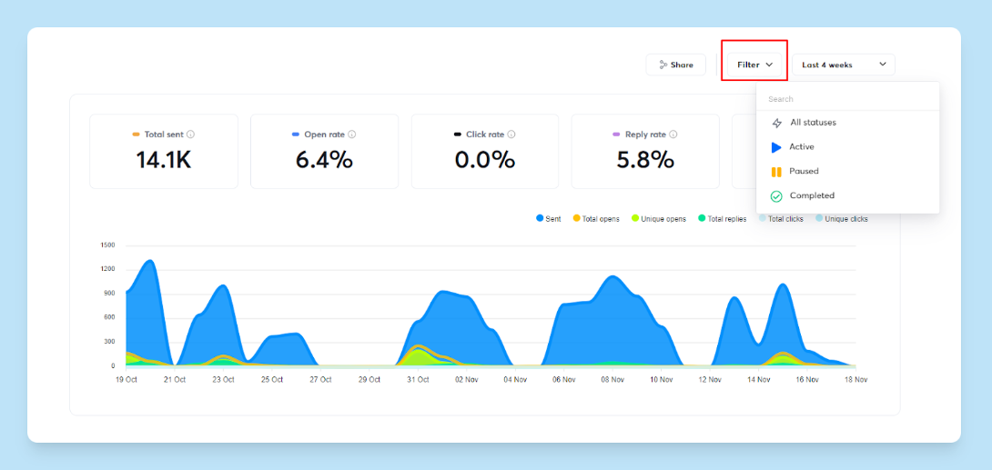The image size is (992, 470).
Task: Toggle Total opens legend series
Action: [595, 219]
